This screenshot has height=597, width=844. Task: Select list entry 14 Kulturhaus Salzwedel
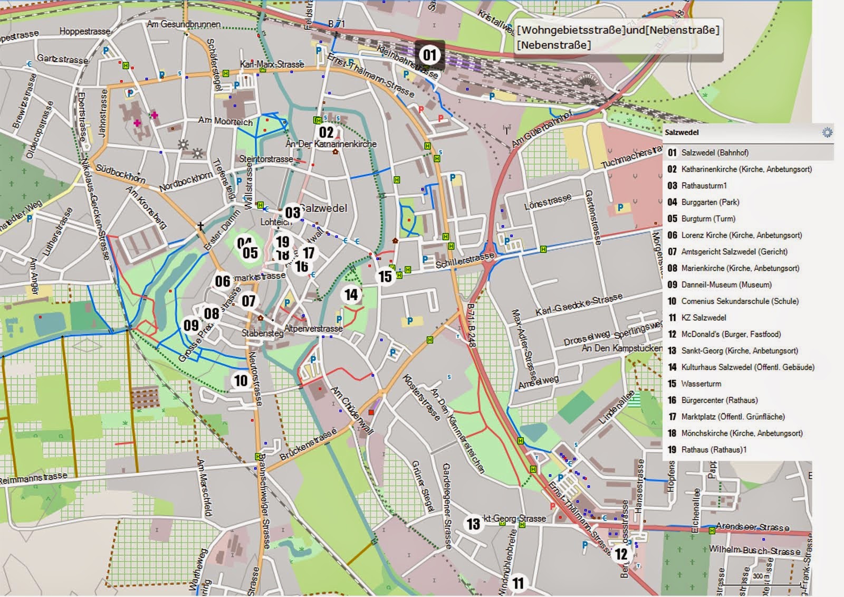[749, 367]
